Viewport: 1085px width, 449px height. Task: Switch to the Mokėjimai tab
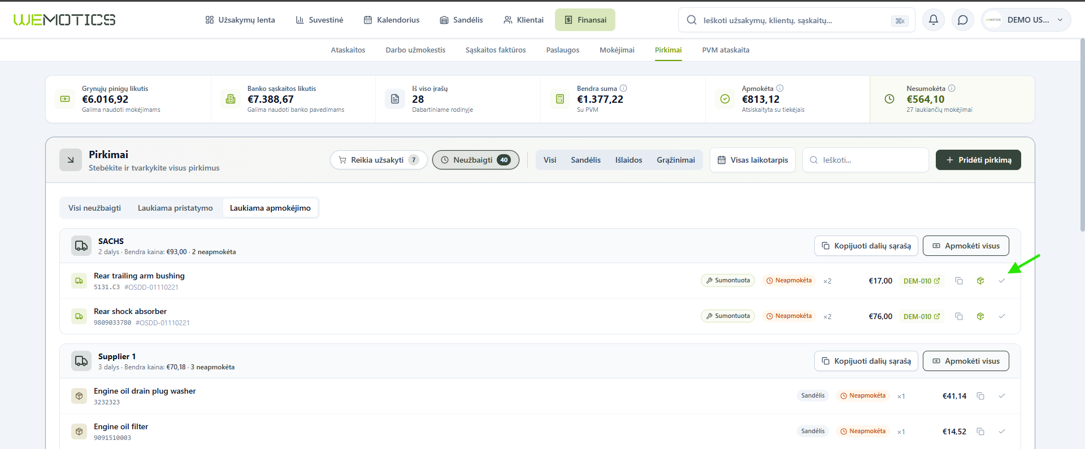[617, 50]
